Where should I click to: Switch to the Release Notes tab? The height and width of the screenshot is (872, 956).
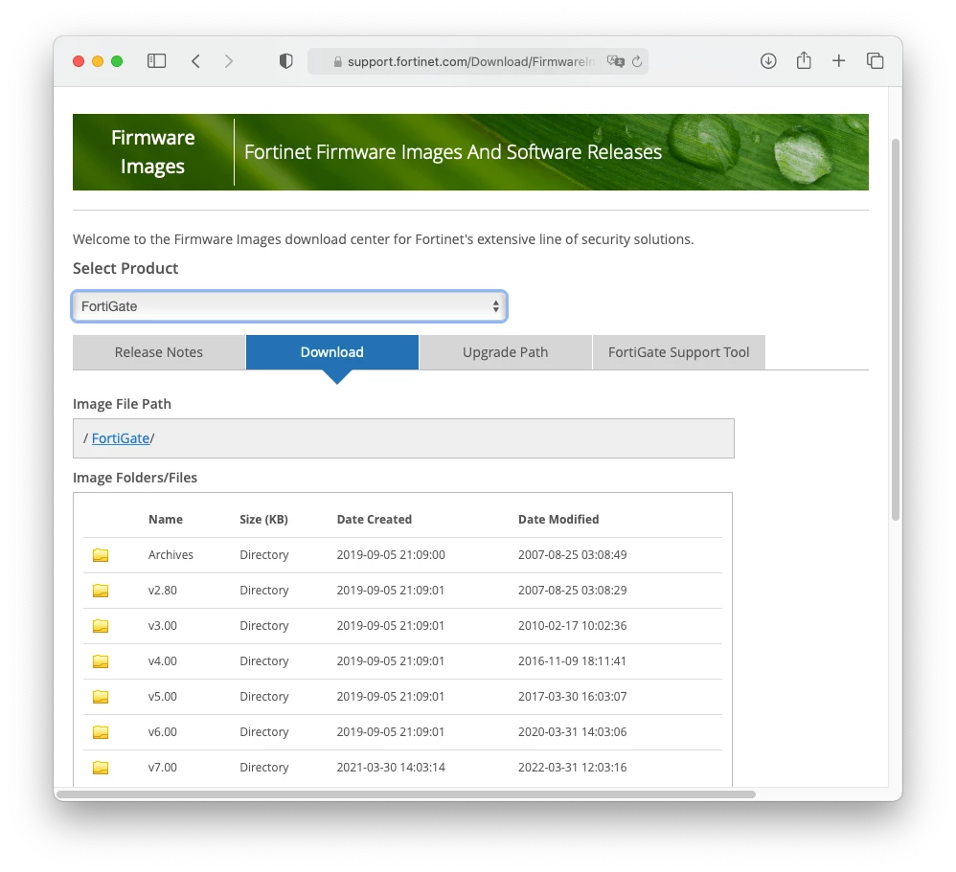(158, 352)
